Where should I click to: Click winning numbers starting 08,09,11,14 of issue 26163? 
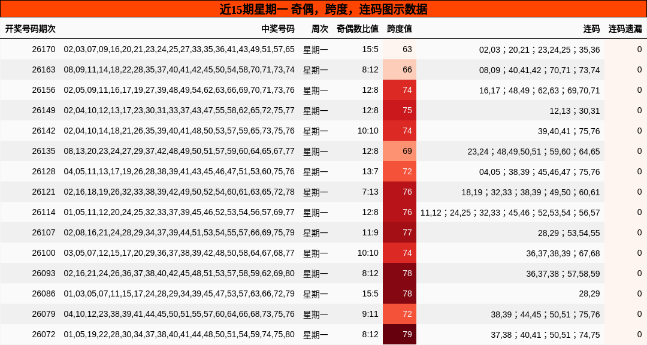click(x=179, y=69)
